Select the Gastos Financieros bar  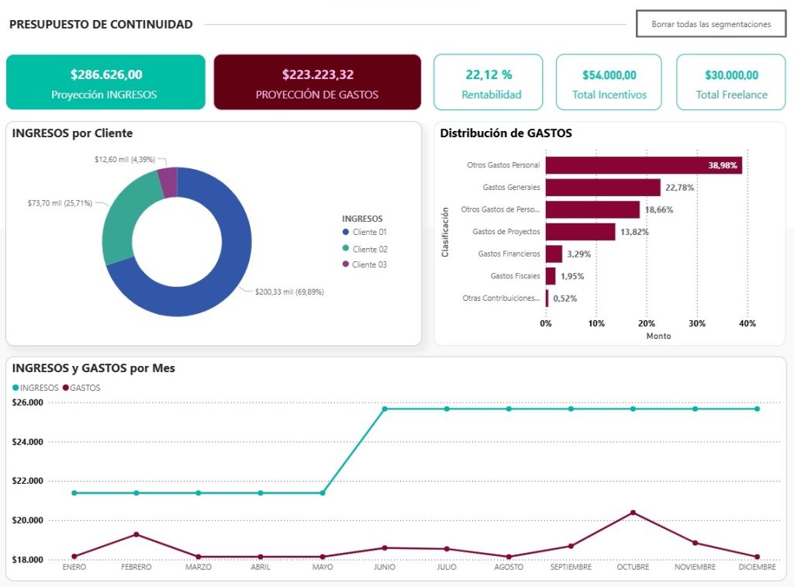pyautogui.click(x=554, y=254)
